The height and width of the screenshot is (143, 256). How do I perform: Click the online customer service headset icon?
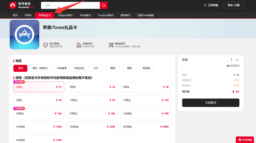coord(240,140)
